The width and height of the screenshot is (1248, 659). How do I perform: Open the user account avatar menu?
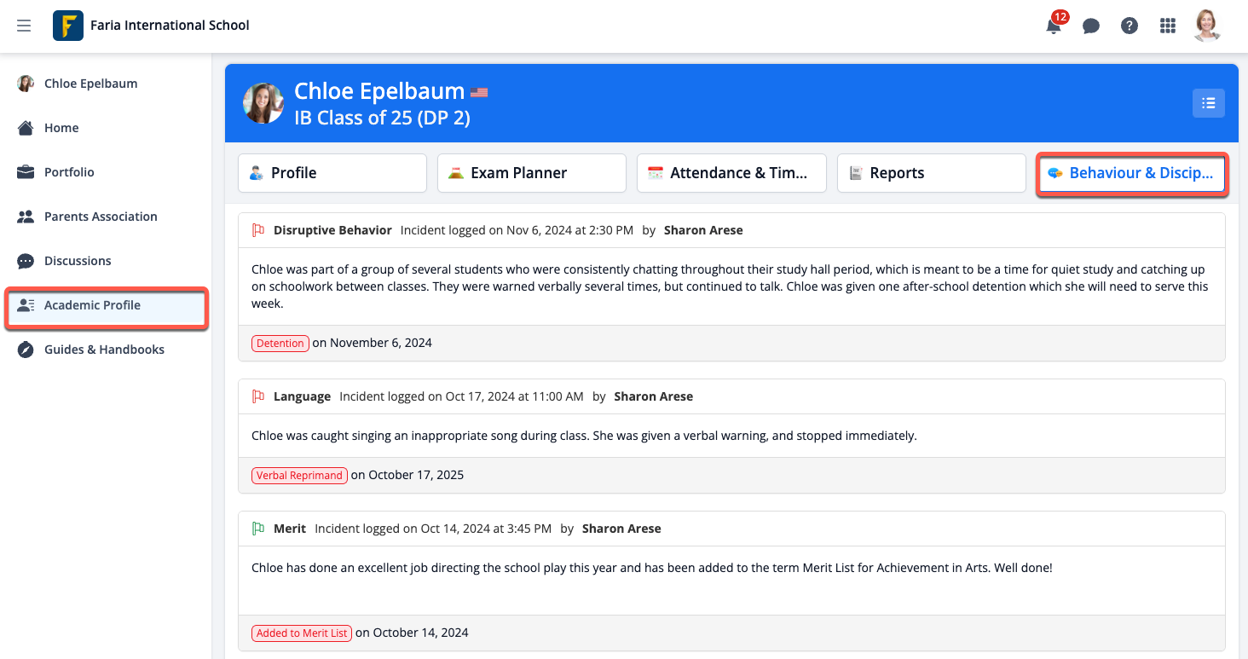click(1207, 26)
